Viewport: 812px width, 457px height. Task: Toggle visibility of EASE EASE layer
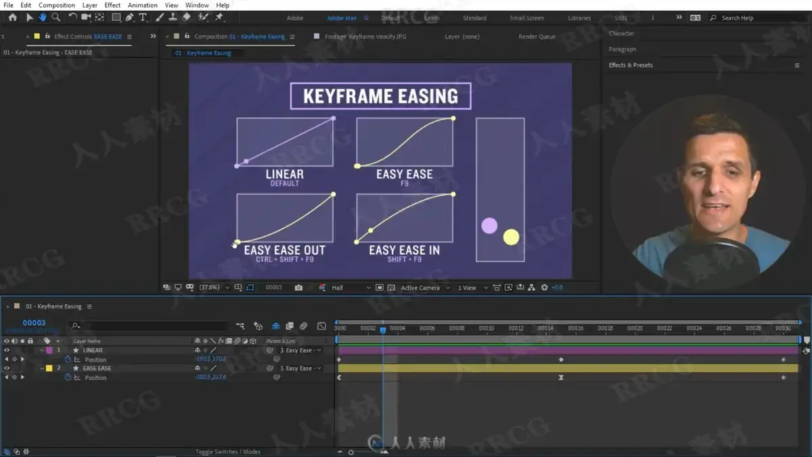pos(7,368)
